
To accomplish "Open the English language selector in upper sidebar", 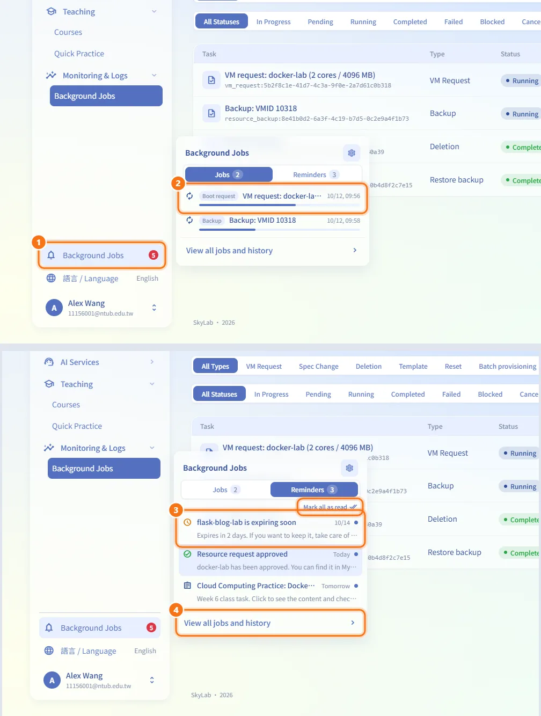I will 147,278.
